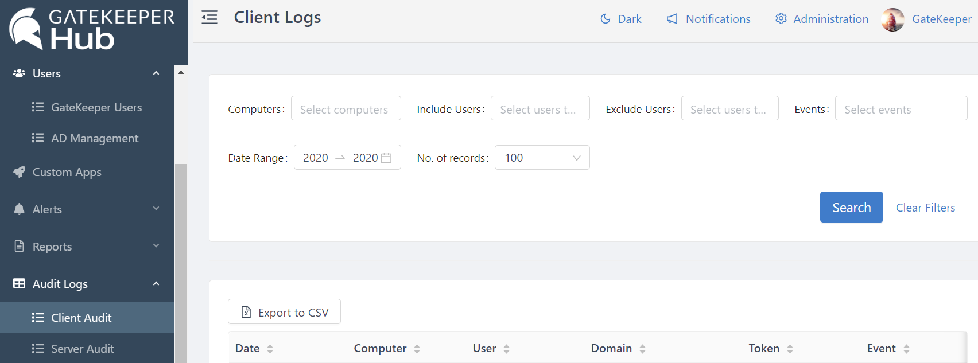Open Server Audit in sidebar
This screenshot has width=978, height=363.
[x=82, y=349]
